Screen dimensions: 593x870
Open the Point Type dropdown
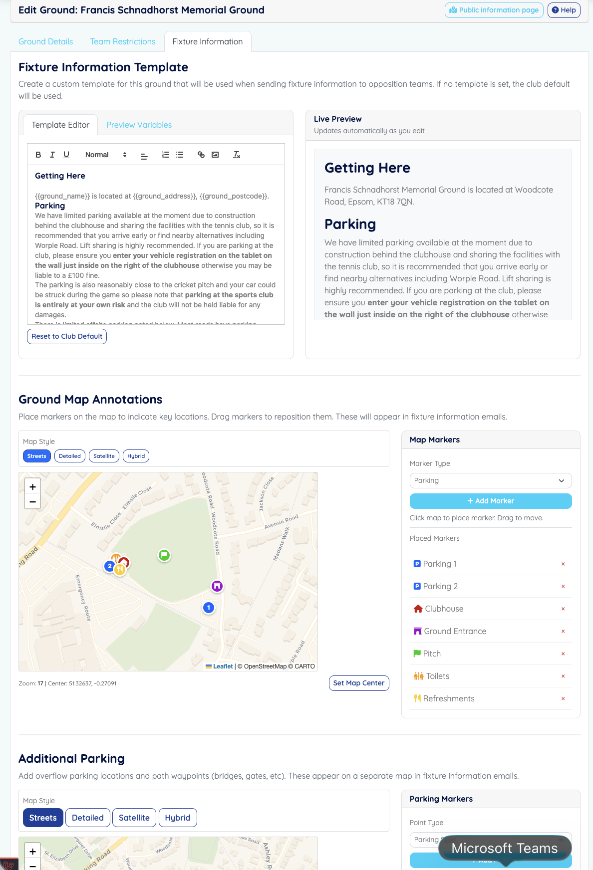(x=491, y=840)
